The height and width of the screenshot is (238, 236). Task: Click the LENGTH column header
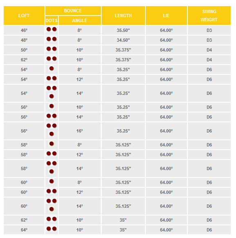(123, 16)
